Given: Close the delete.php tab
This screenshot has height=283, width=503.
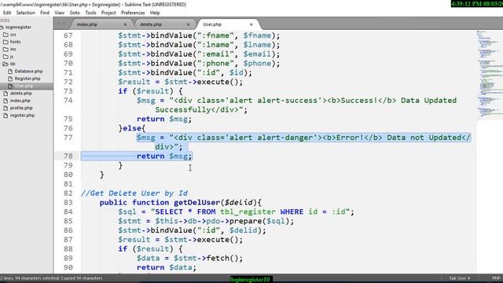Looking at the screenshot, I should (x=188, y=24).
